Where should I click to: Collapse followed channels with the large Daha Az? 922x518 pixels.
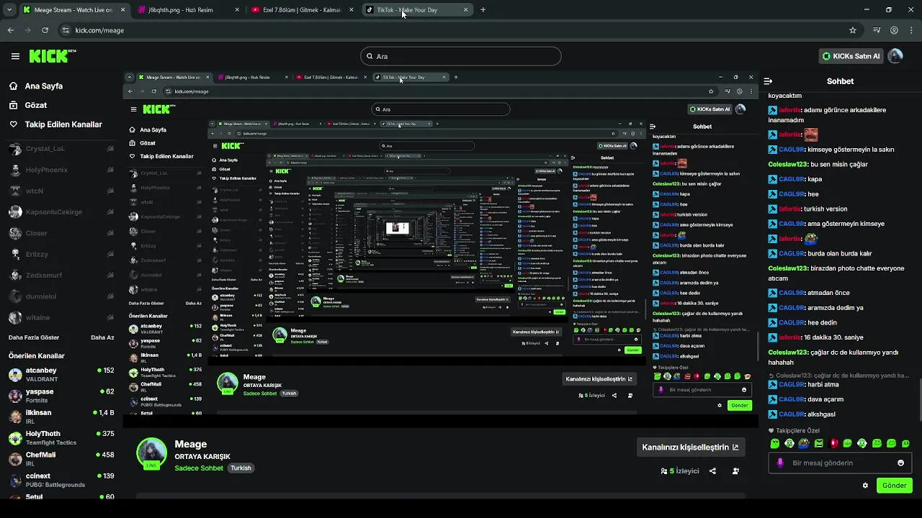tap(102, 337)
